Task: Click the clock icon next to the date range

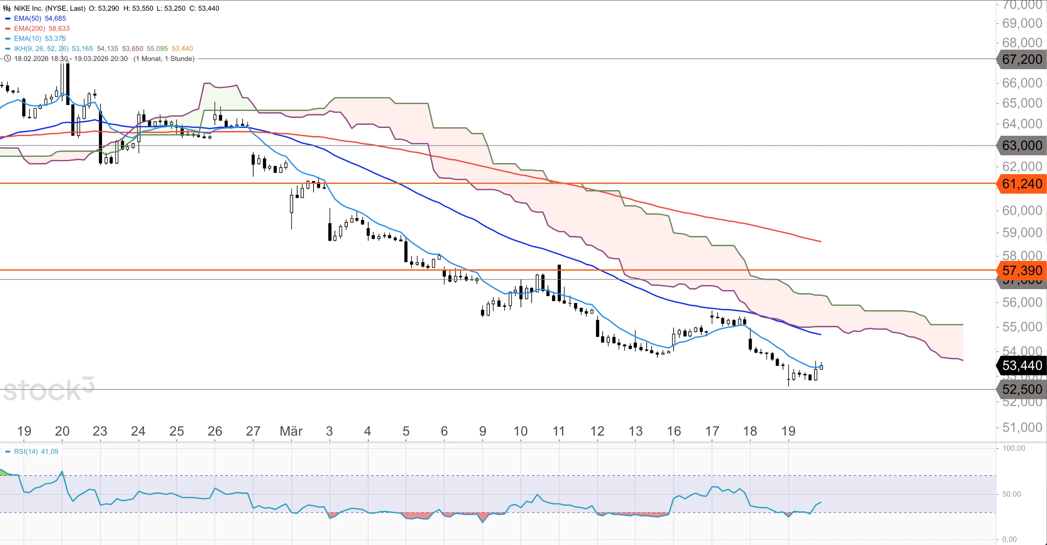Action: [7, 58]
